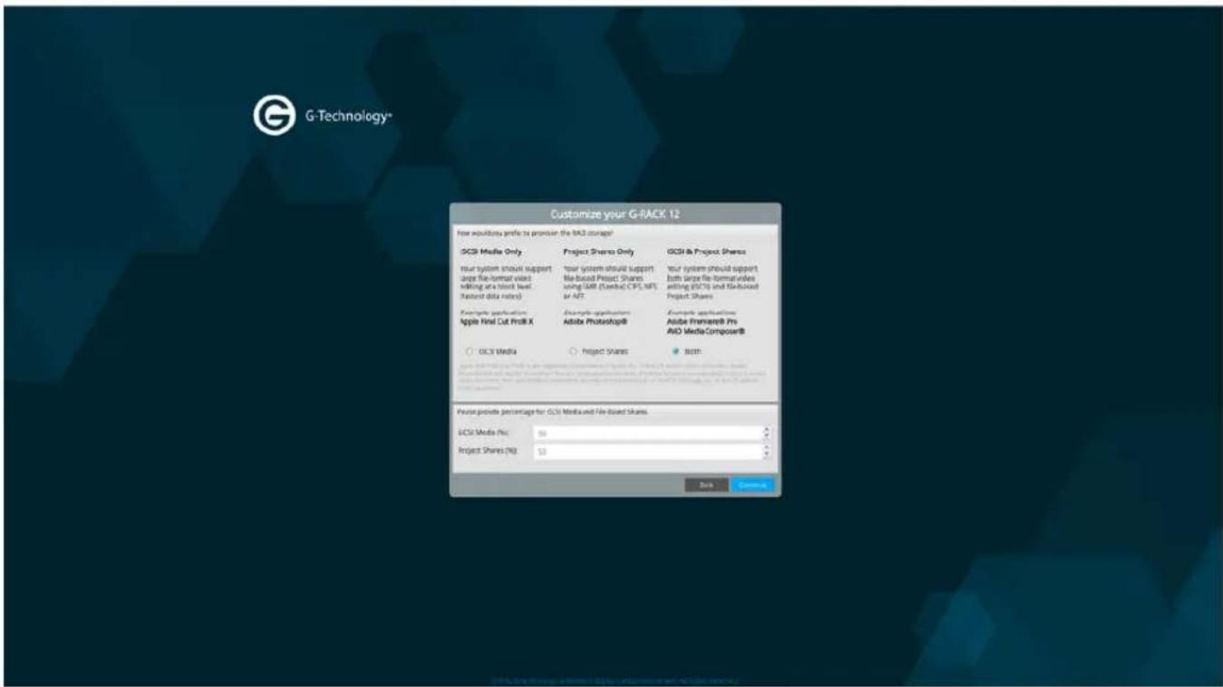Increase the Project Shares percentage with up arrow
The image size is (1223, 687).
point(766,447)
